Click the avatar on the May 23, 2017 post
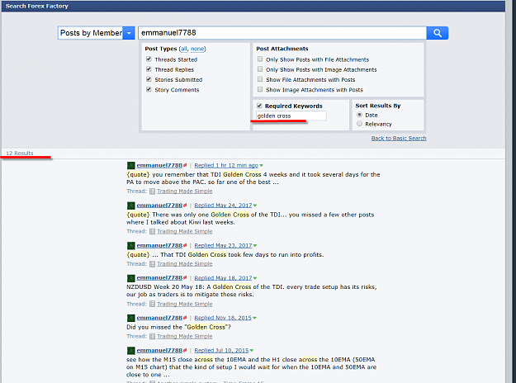This screenshot has width=516, height=383. (x=131, y=246)
